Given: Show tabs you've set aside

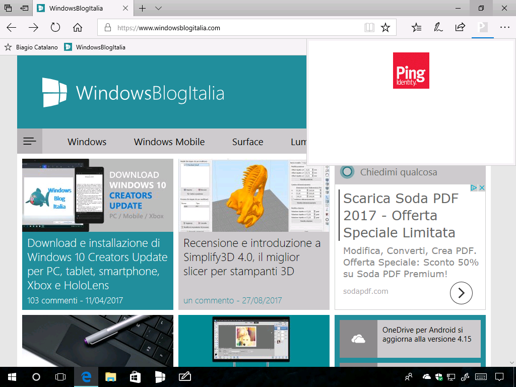Looking at the screenshot, I should [x=8, y=8].
